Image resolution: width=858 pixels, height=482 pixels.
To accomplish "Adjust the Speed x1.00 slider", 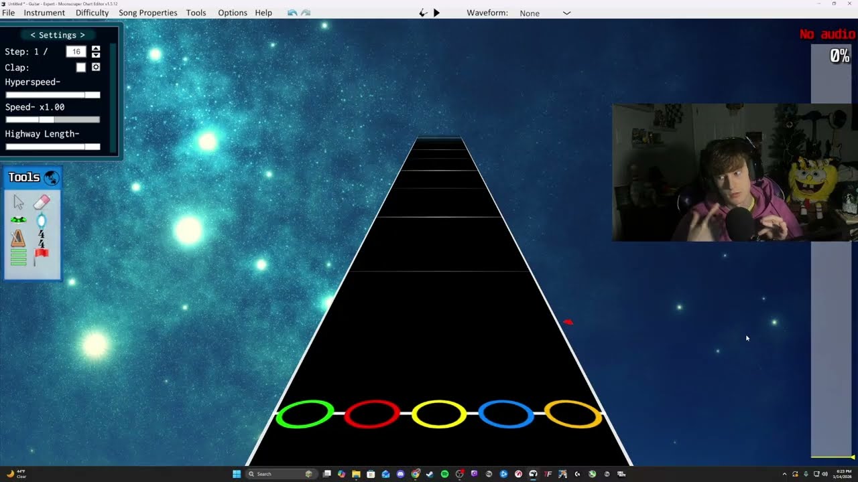I will [x=53, y=120].
